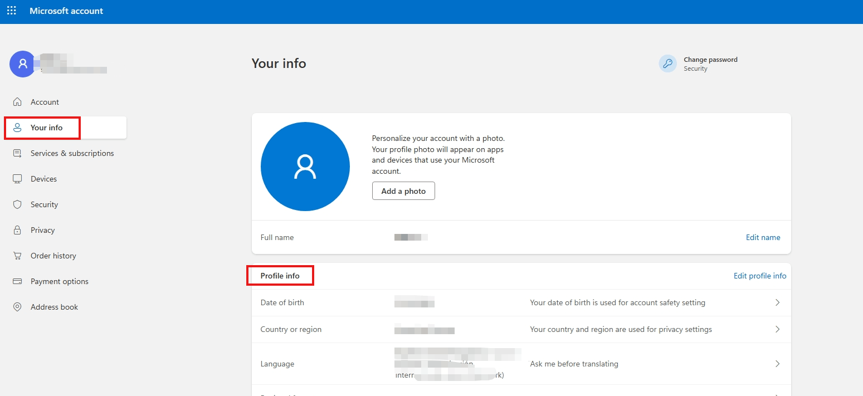Click the Order history cart icon
Screen dimensions: 863x396
(x=17, y=256)
